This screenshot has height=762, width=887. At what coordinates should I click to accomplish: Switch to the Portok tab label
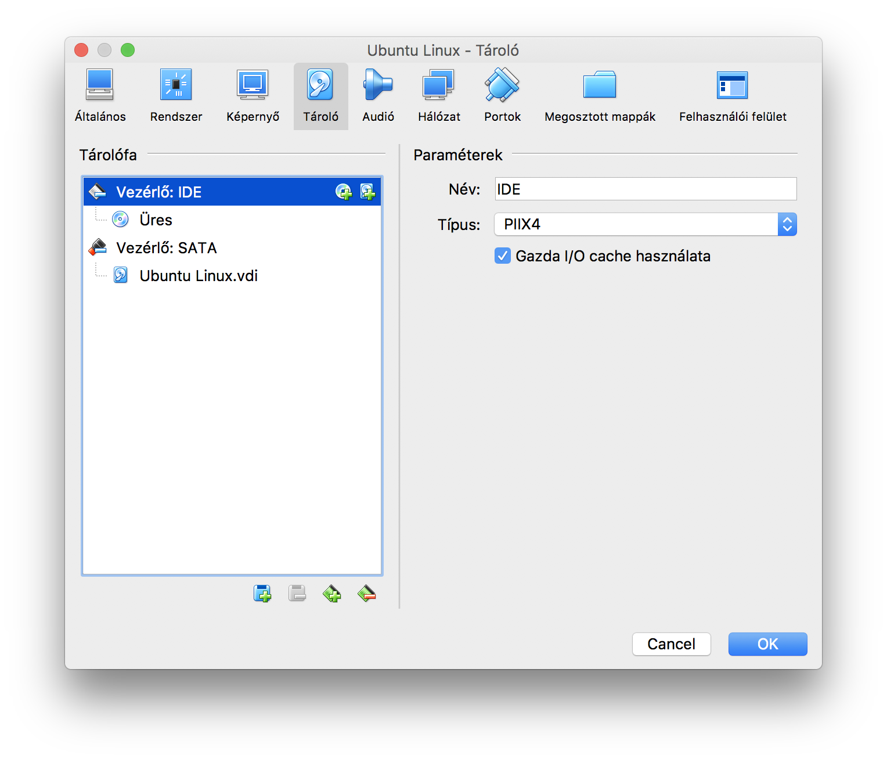click(x=502, y=117)
